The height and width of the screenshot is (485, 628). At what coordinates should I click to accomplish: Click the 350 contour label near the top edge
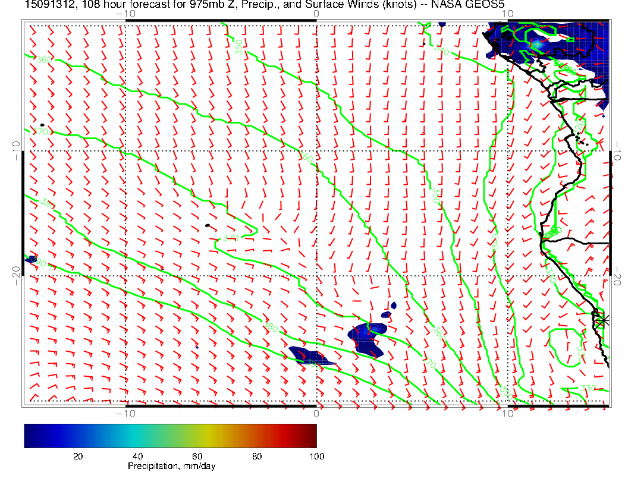(238, 47)
